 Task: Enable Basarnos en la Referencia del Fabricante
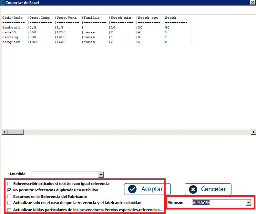coord(9,197)
